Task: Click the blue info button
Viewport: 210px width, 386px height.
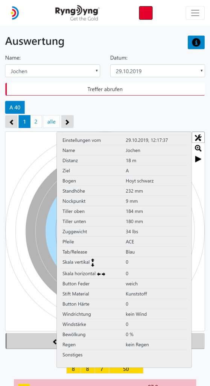Action: pyautogui.click(x=196, y=43)
